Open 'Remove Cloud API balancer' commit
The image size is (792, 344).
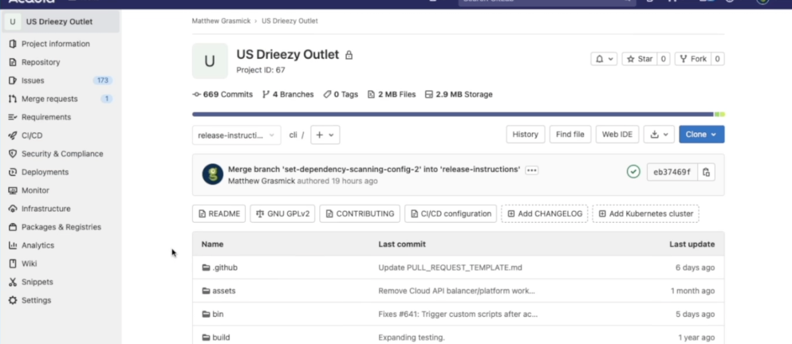pyautogui.click(x=456, y=291)
